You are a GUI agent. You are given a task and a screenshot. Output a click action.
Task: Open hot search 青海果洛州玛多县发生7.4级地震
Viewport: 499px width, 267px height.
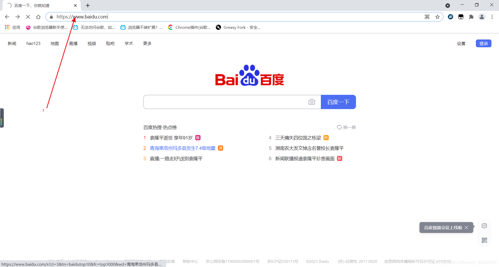click(183, 148)
